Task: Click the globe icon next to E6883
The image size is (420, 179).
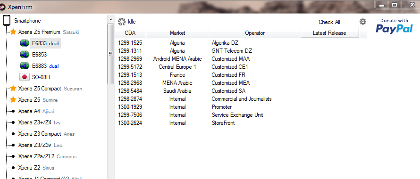Action: [x=25, y=65]
